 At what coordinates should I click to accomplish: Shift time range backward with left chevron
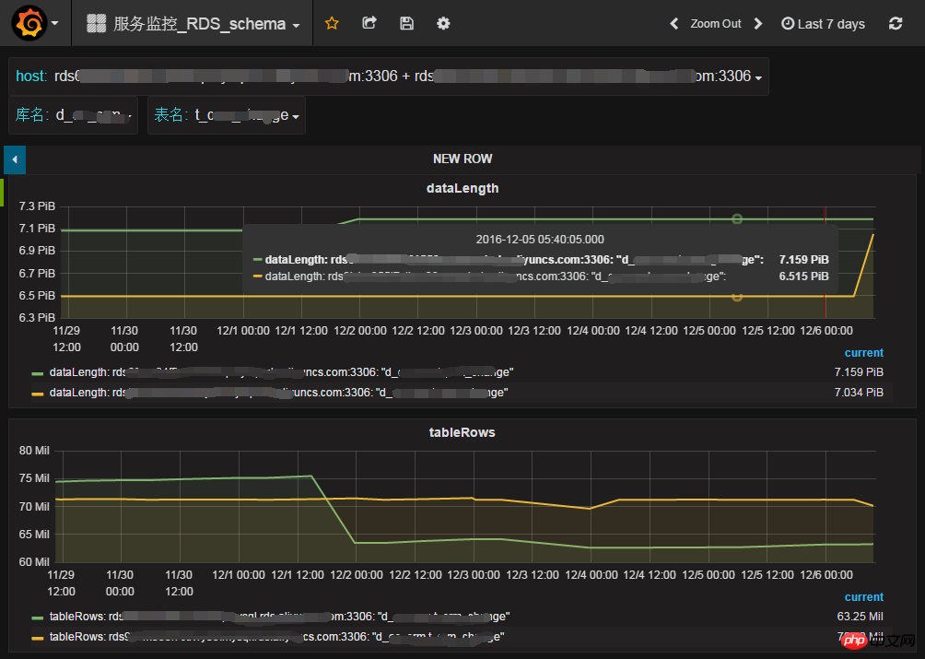[x=674, y=24]
